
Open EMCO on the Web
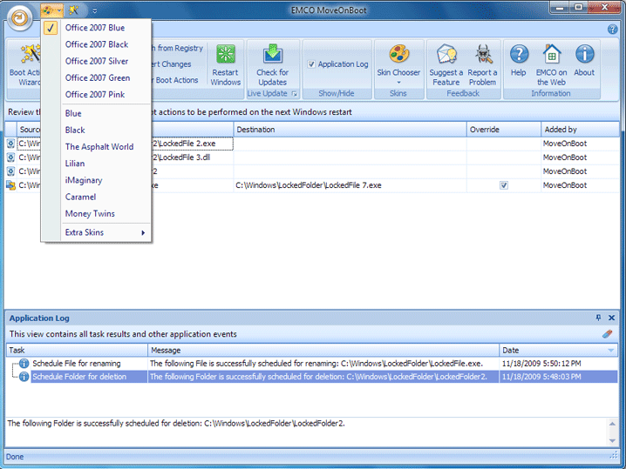[x=551, y=66]
